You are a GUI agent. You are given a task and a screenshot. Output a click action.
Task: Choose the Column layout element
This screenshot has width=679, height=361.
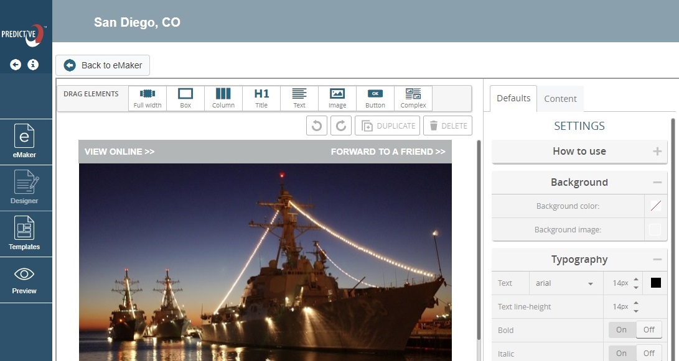[x=223, y=98]
